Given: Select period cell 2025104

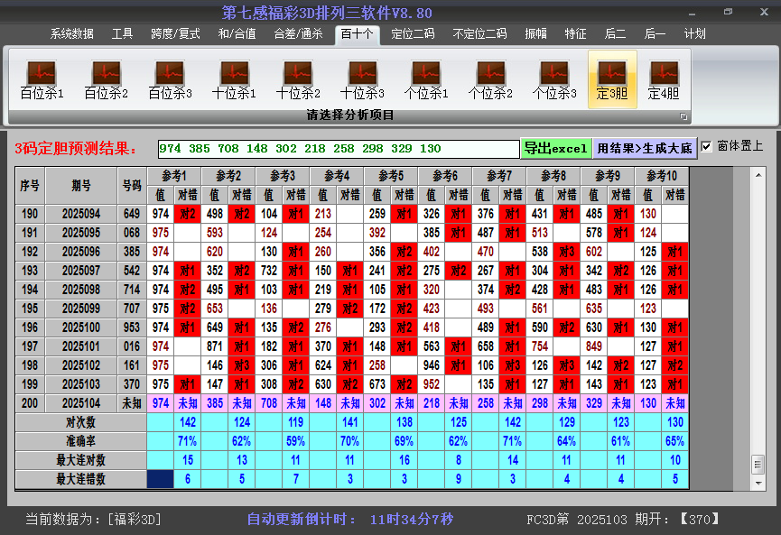Looking at the screenshot, I should click(x=81, y=403).
